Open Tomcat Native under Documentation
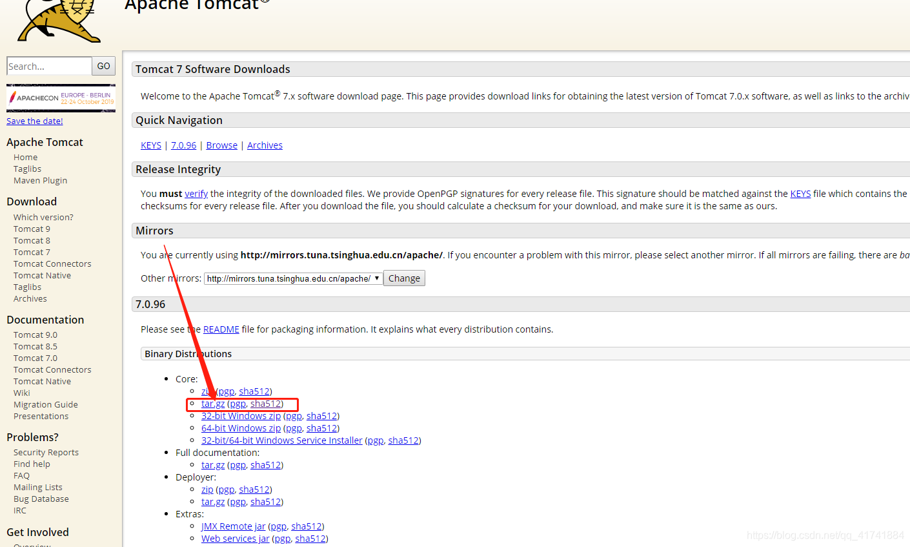Image resolution: width=910 pixels, height=547 pixels. tap(42, 381)
